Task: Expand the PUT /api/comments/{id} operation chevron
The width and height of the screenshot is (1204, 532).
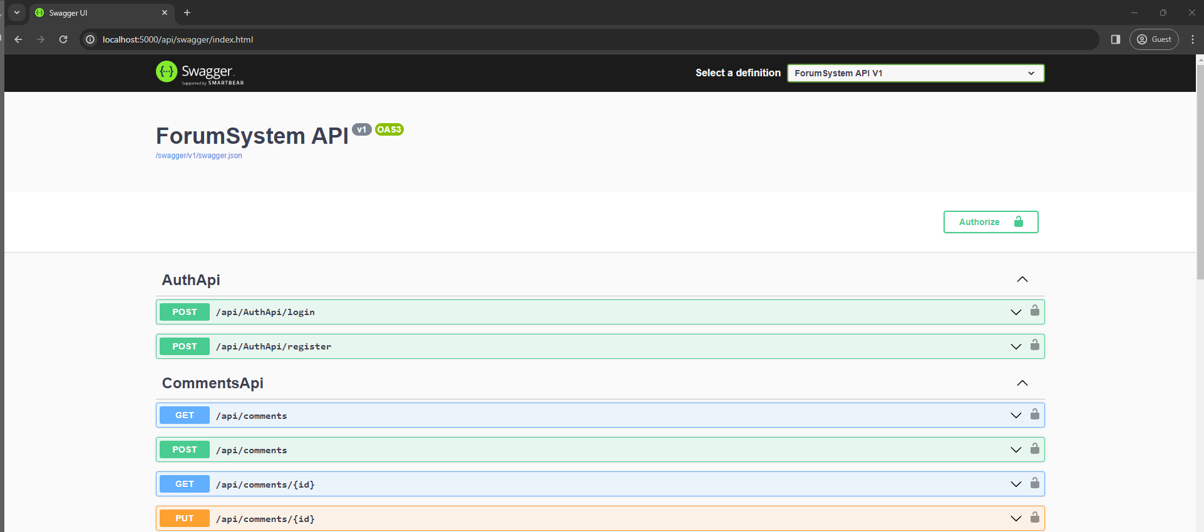Action: coord(1016,518)
